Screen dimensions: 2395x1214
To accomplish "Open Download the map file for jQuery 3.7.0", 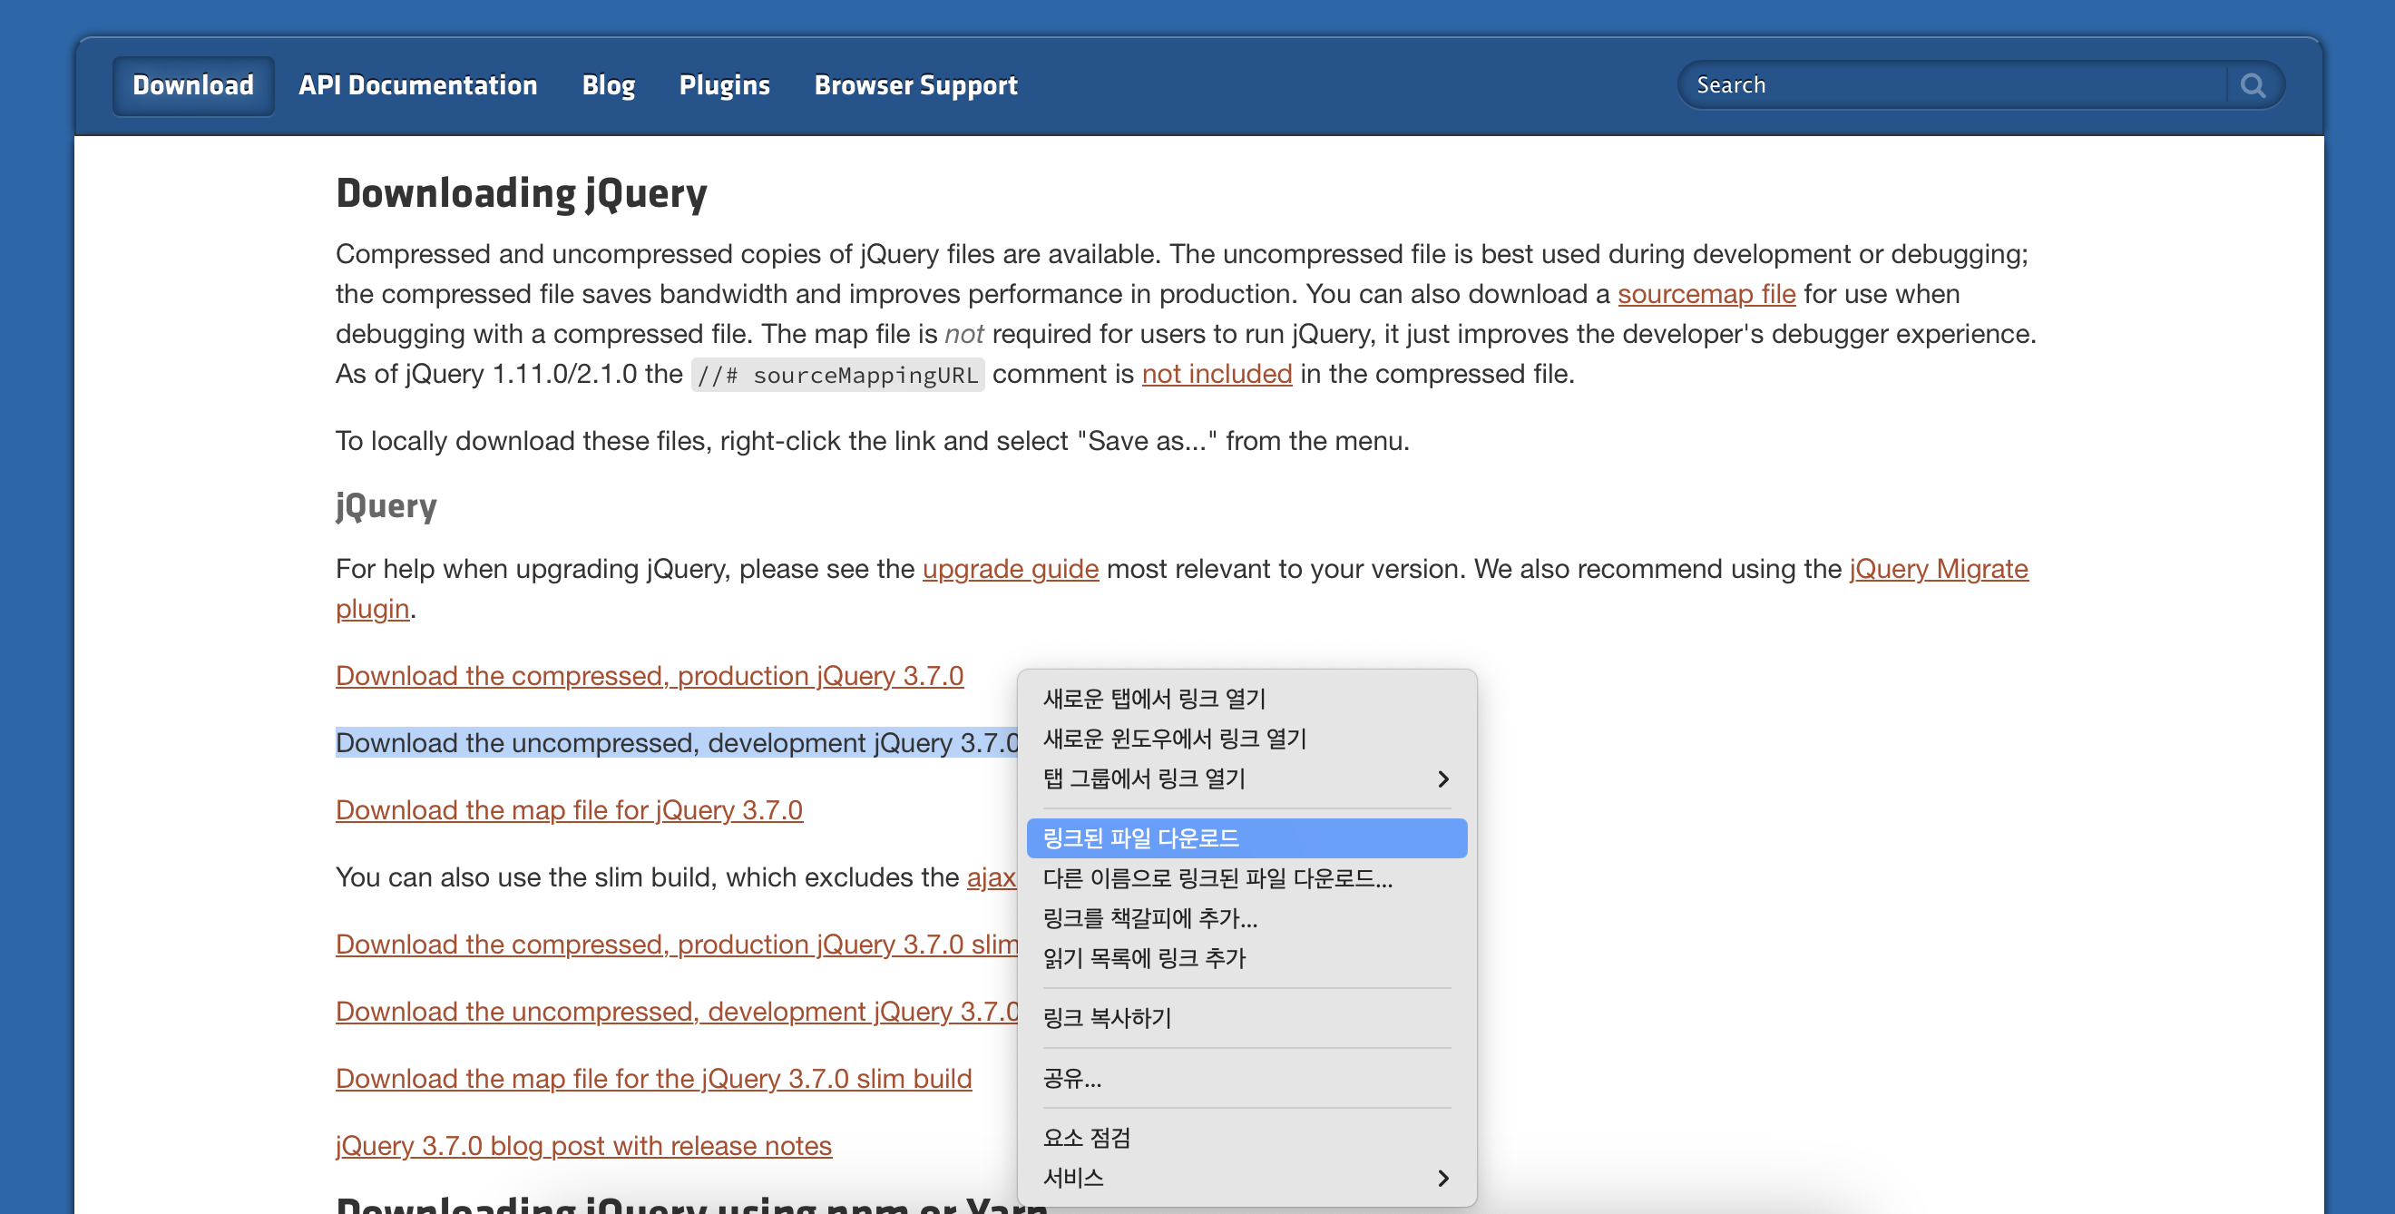I will (568, 810).
